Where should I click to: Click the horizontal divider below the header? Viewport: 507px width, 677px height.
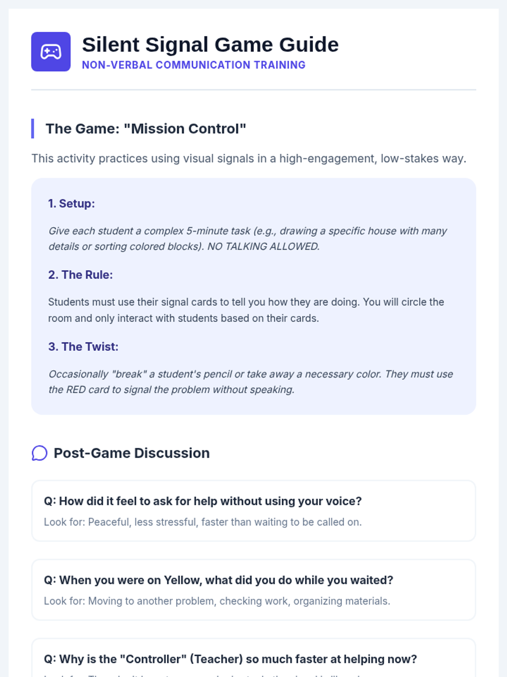coord(253,90)
